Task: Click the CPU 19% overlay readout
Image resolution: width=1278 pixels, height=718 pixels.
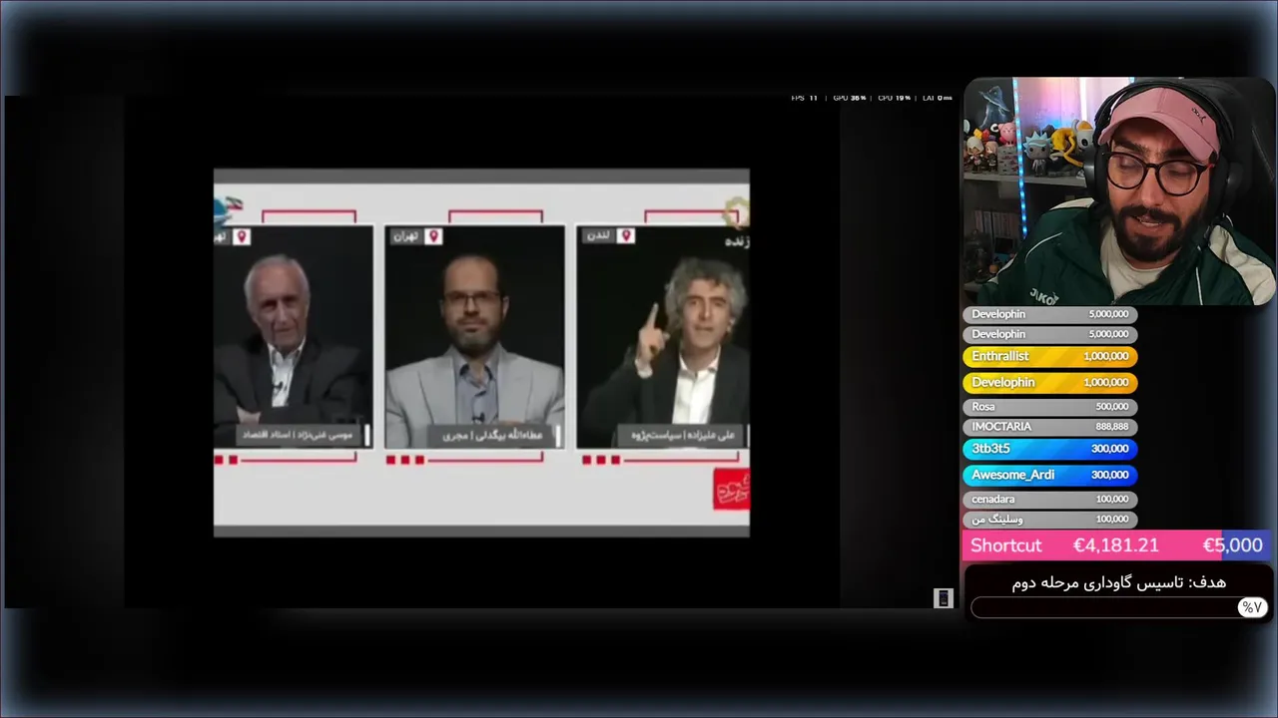Action: pyautogui.click(x=894, y=98)
